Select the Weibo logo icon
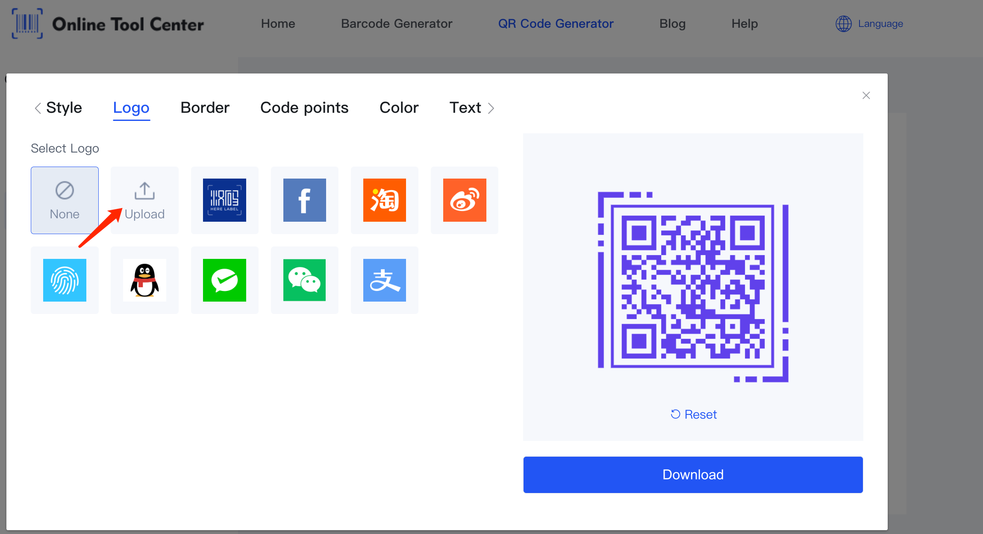 [x=464, y=199]
